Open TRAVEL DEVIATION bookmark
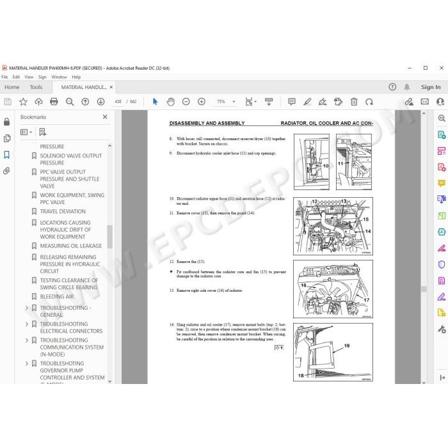The height and width of the screenshot is (448, 448). coord(63,211)
